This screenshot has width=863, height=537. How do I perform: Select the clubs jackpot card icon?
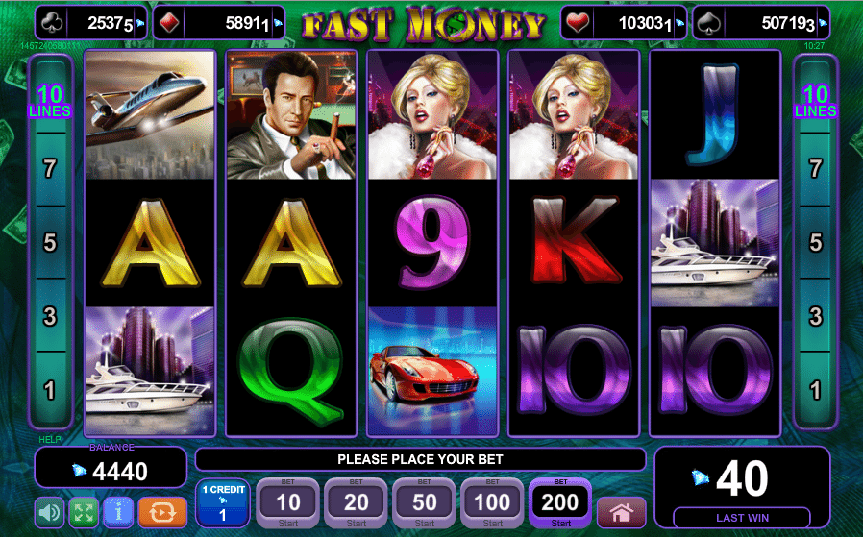[52, 23]
